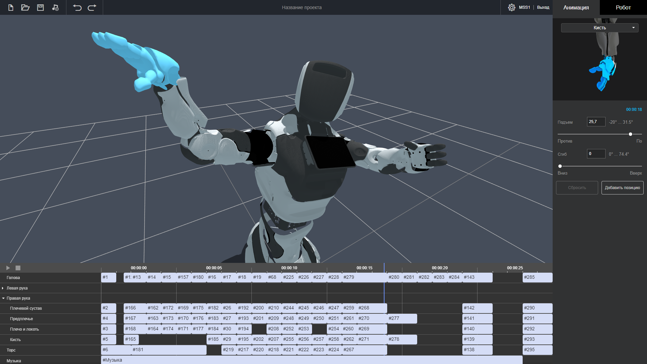This screenshot has height=364, width=647.
Task: Click the Добавить позицию button
Action: click(622, 188)
